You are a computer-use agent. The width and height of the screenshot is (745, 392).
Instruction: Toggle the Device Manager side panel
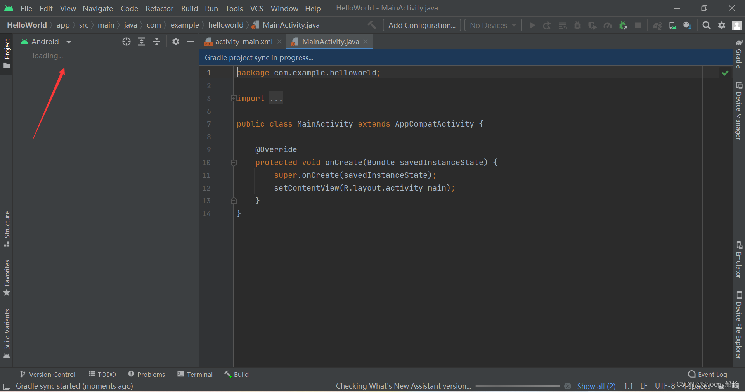click(739, 111)
